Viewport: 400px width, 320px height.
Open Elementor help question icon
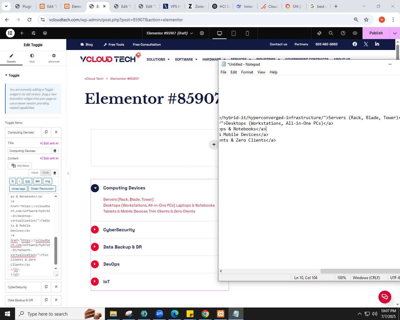click(343, 33)
